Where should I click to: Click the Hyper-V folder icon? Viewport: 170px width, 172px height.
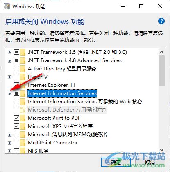(x=23, y=77)
